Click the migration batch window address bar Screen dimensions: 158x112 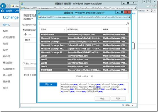pos(79,8)
